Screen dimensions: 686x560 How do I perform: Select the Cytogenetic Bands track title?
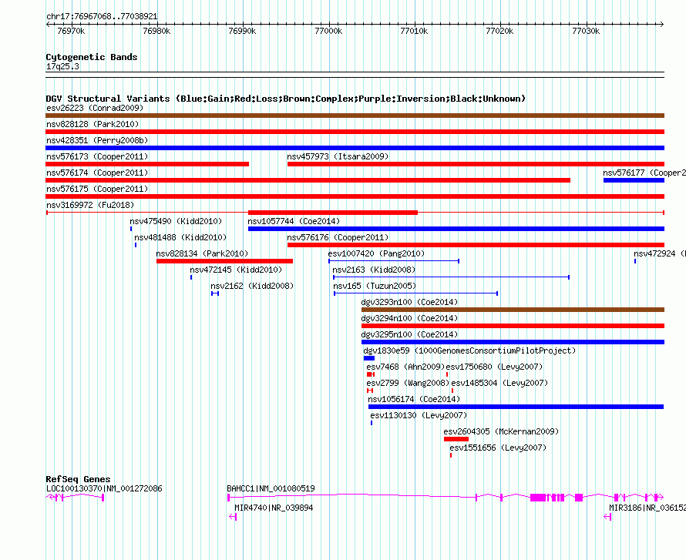click(92, 57)
